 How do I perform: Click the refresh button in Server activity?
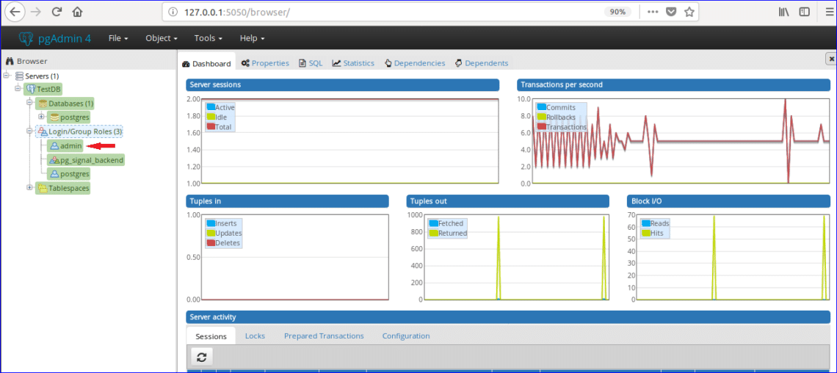click(202, 357)
